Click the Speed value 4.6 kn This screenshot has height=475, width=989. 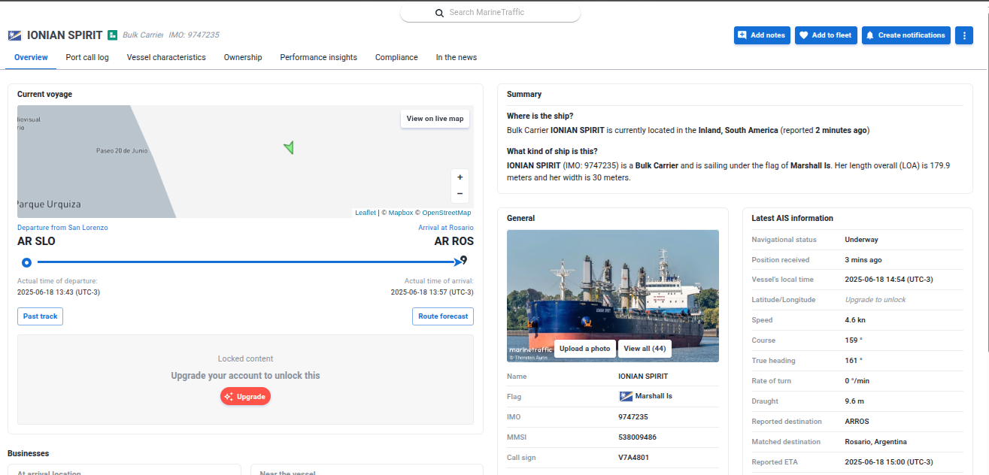coord(855,320)
